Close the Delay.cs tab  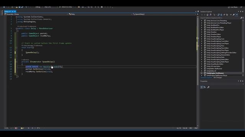(x=15, y=11)
